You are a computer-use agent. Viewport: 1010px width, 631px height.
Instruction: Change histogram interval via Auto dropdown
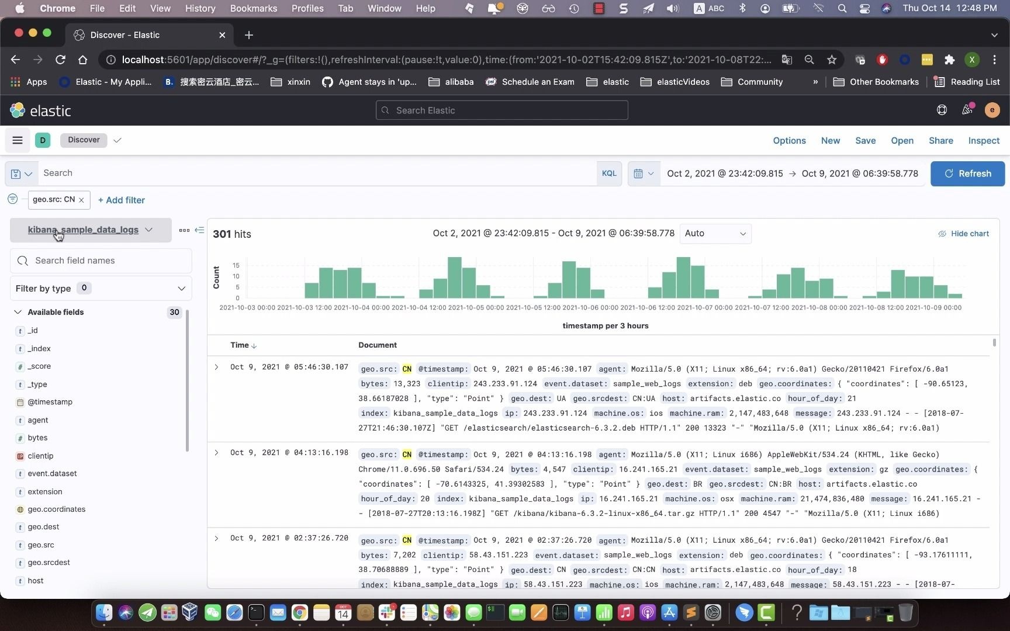[715, 233]
